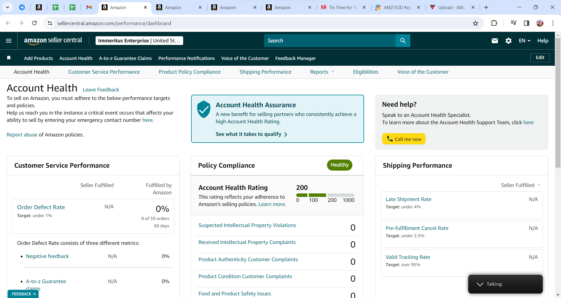
Task: Open the Chrome three-dot menu
Action: (x=553, y=23)
